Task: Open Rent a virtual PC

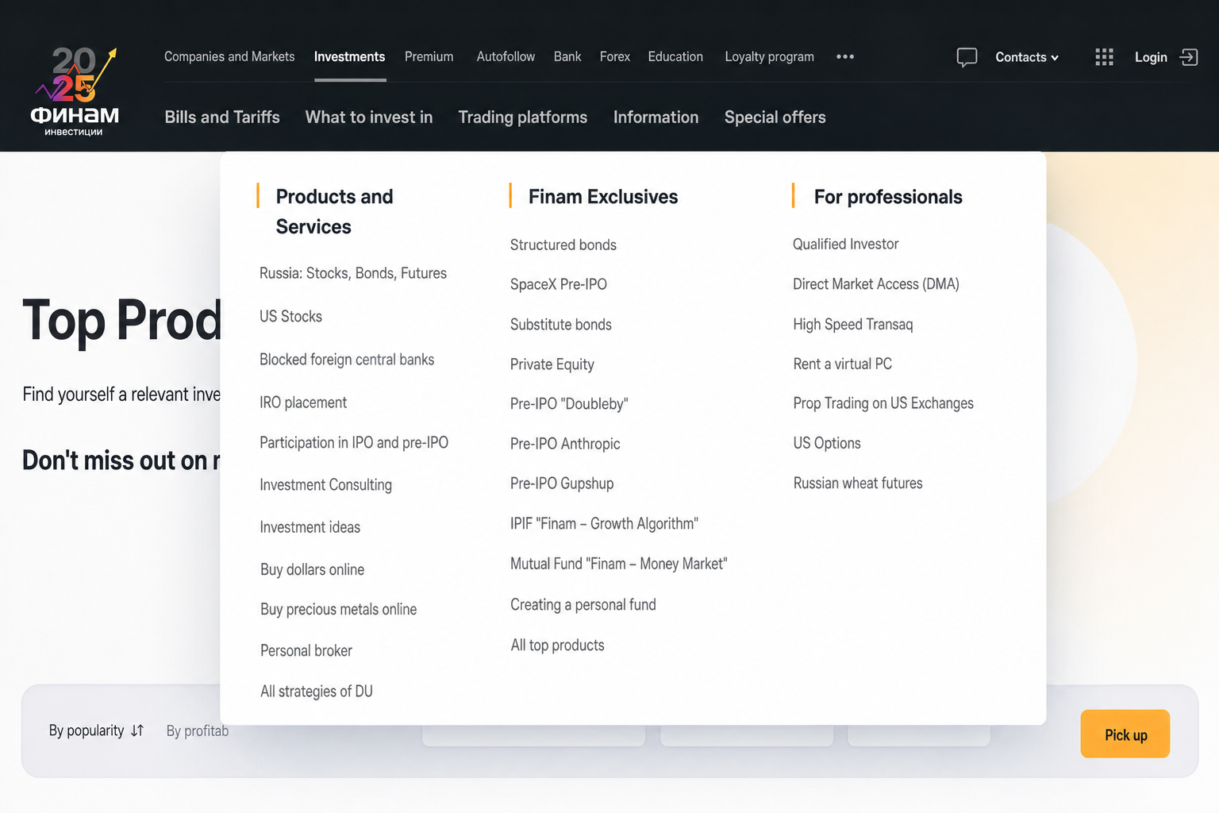Action: click(843, 364)
